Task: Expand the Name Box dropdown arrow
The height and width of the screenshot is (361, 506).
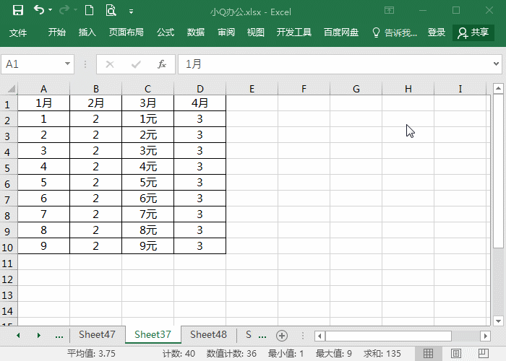Action: tap(67, 64)
